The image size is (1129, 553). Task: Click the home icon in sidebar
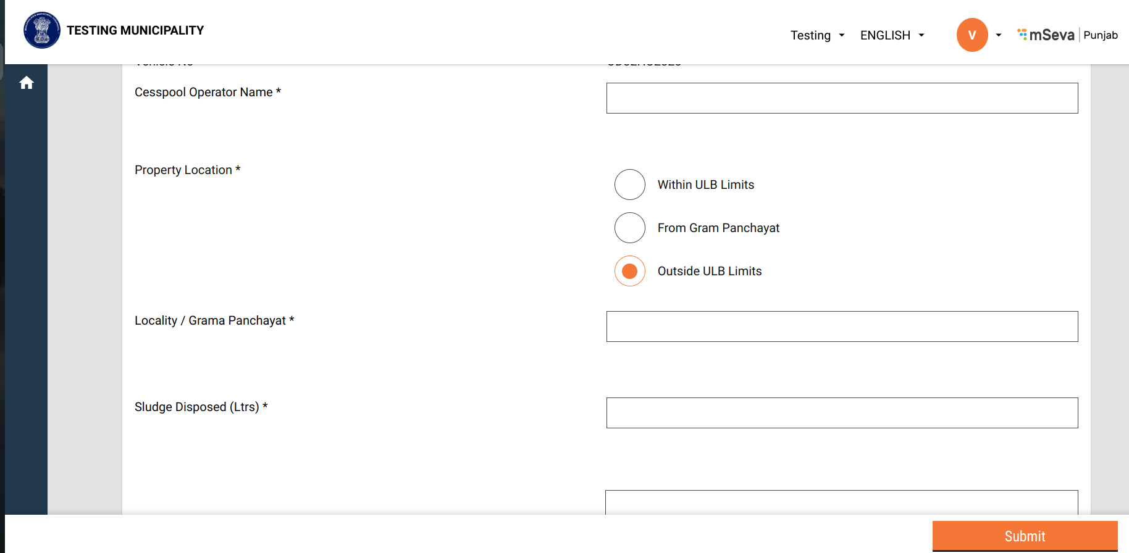coord(26,83)
